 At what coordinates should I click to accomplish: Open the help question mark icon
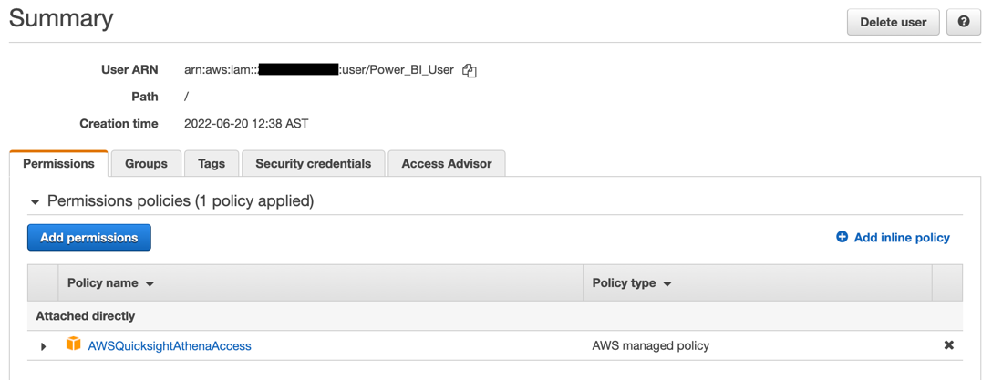963,22
